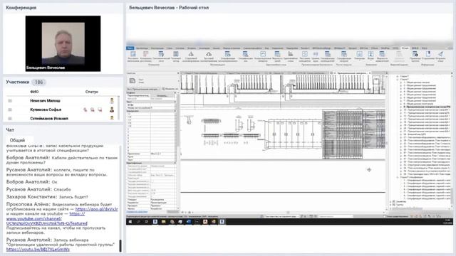Screen dimensions: 456x256
Task: Click the triangle-shaped tool icon in the ribbon
Action: [191, 54]
